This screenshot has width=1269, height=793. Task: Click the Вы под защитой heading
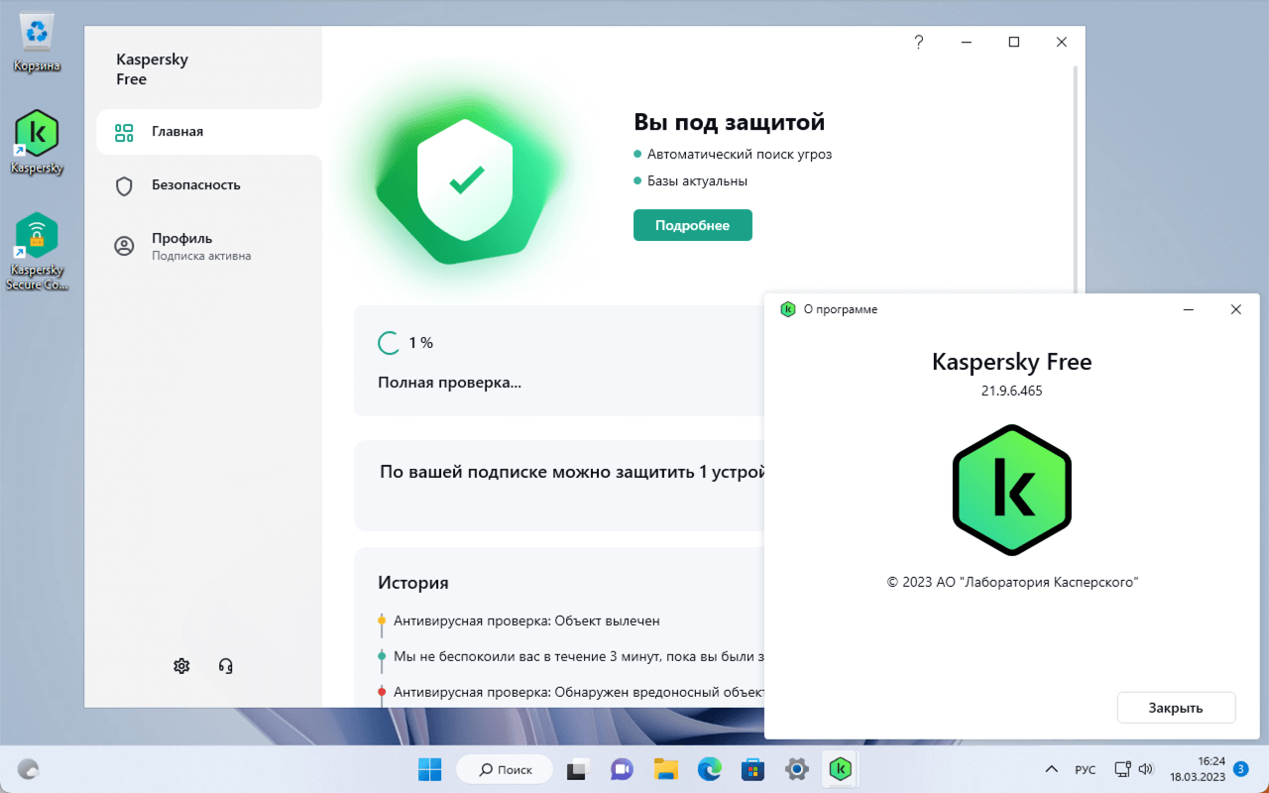click(729, 122)
